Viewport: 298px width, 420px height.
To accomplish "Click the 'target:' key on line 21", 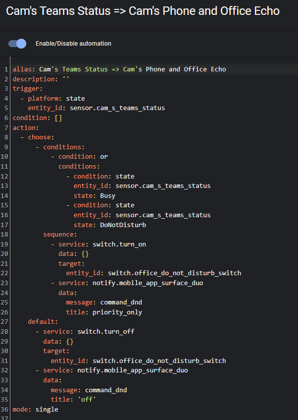I will coord(71,264).
